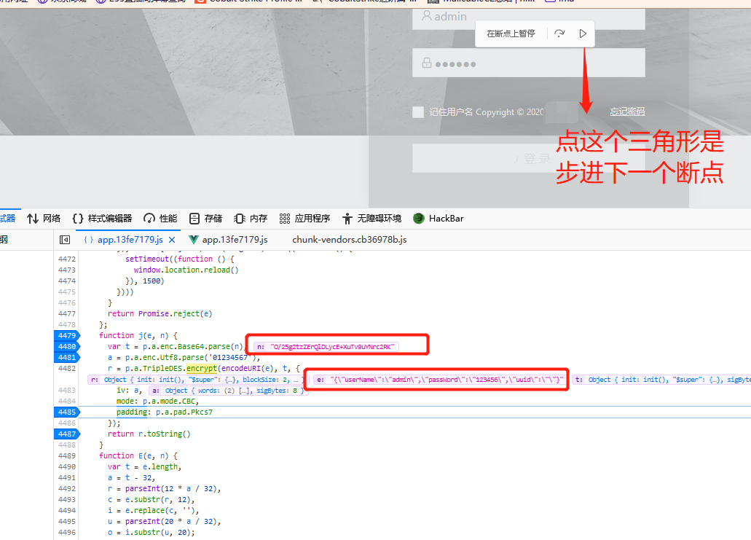The height and width of the screenshot is (540, 751).
Task: Close the app.13fe7179.js source tab
Action: point(172,240)
